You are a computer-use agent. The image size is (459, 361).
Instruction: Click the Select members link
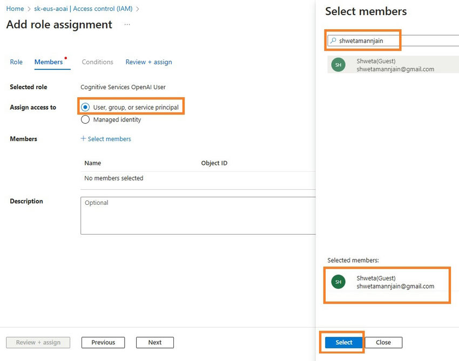pyautogui.click(x=109, y=139)
